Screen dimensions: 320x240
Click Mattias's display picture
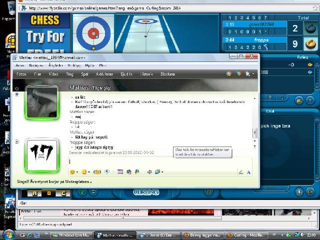tap(42, 102)
